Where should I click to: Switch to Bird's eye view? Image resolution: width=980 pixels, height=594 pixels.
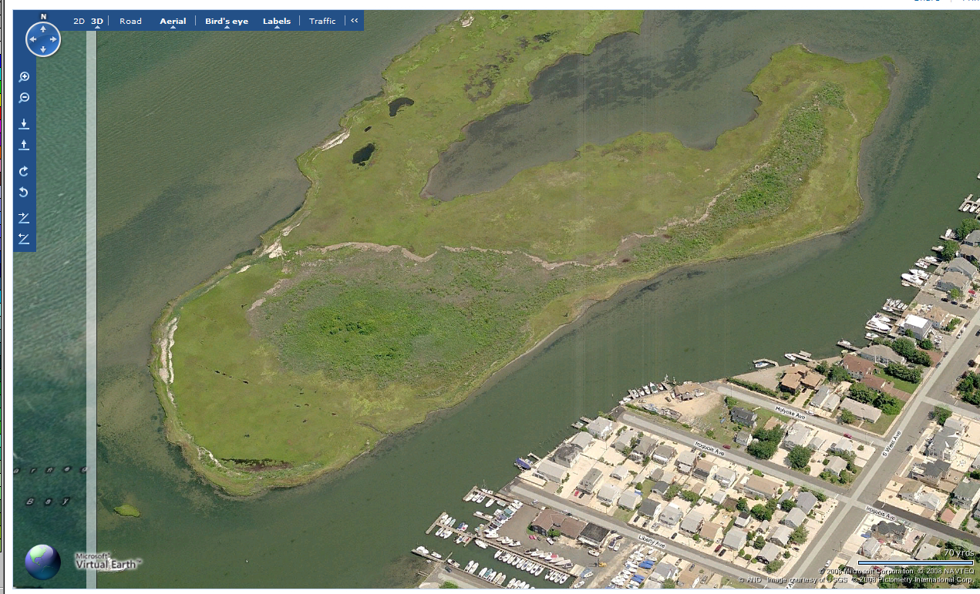click(x=227, y=21)
